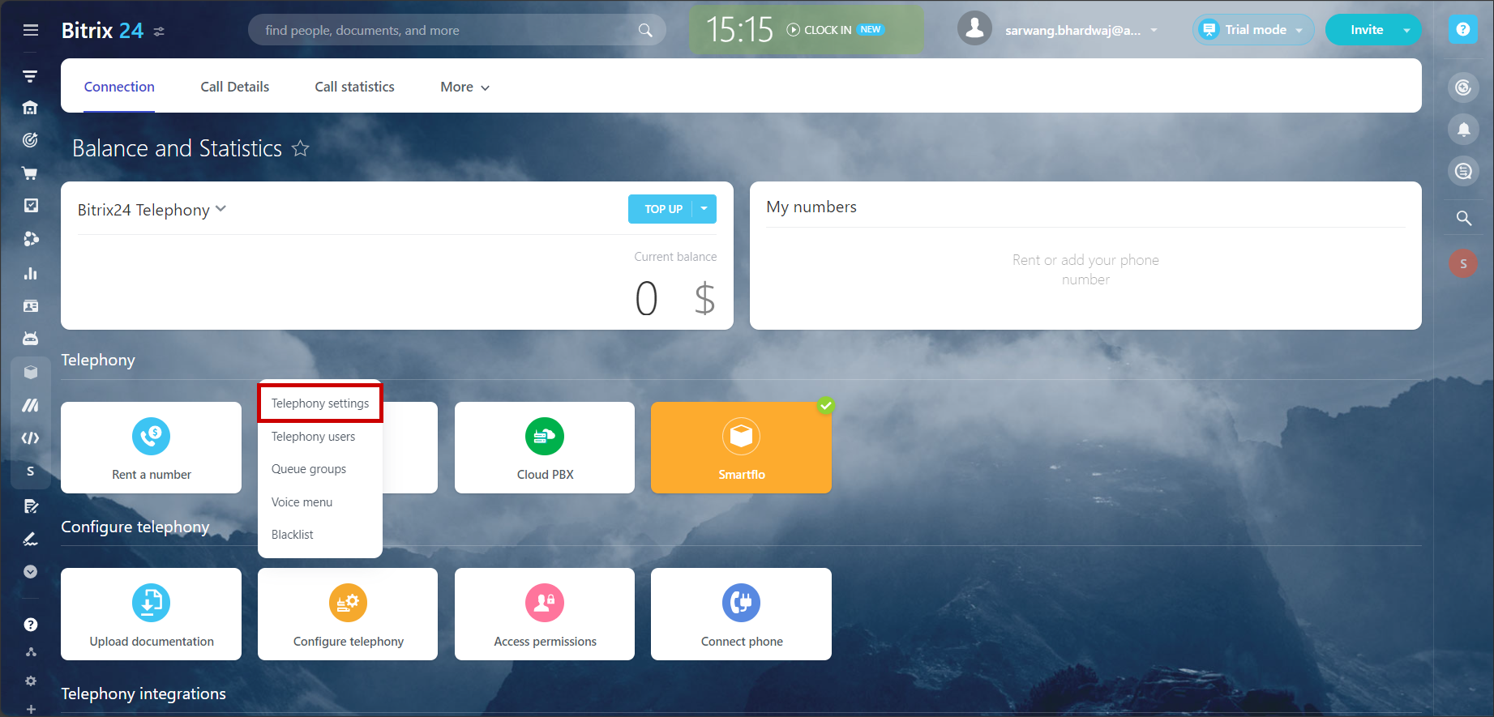Screen dimensions: 1494x717
Task: Open the robot automation icon in sidebar
Action: 30,338
